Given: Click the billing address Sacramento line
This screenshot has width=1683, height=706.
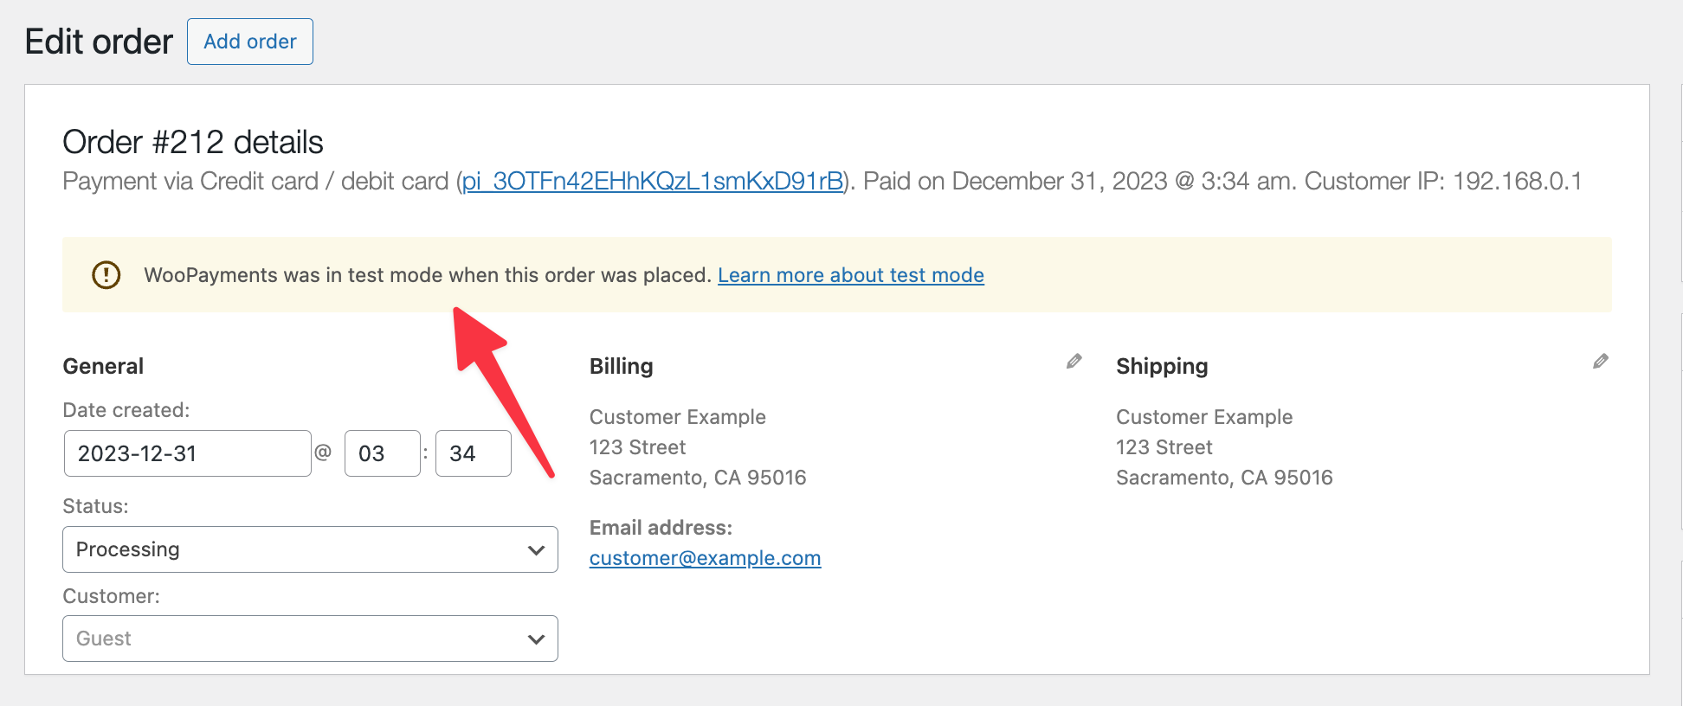Looking at the screenshot, I should point(697,478).
